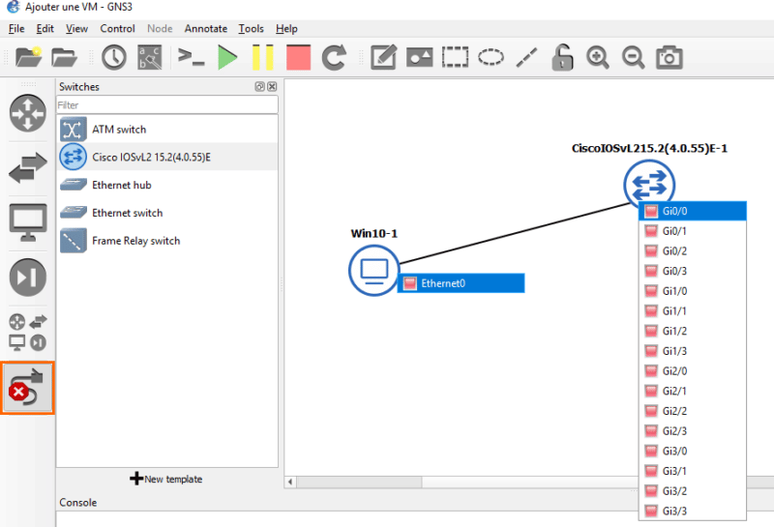The width and height of the screenshot is (774, 527).
Task: Open the Annotate menu
Action: coord(205,29)
